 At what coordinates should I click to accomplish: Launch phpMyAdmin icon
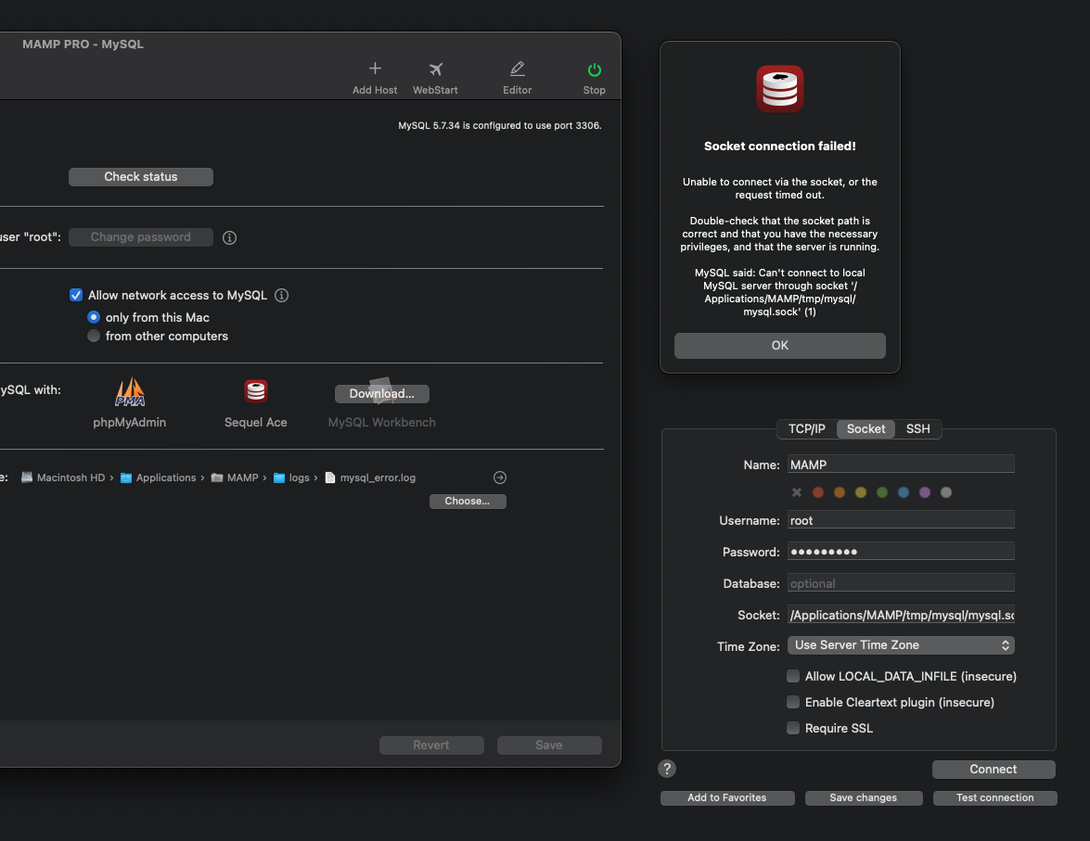(130, 391)
